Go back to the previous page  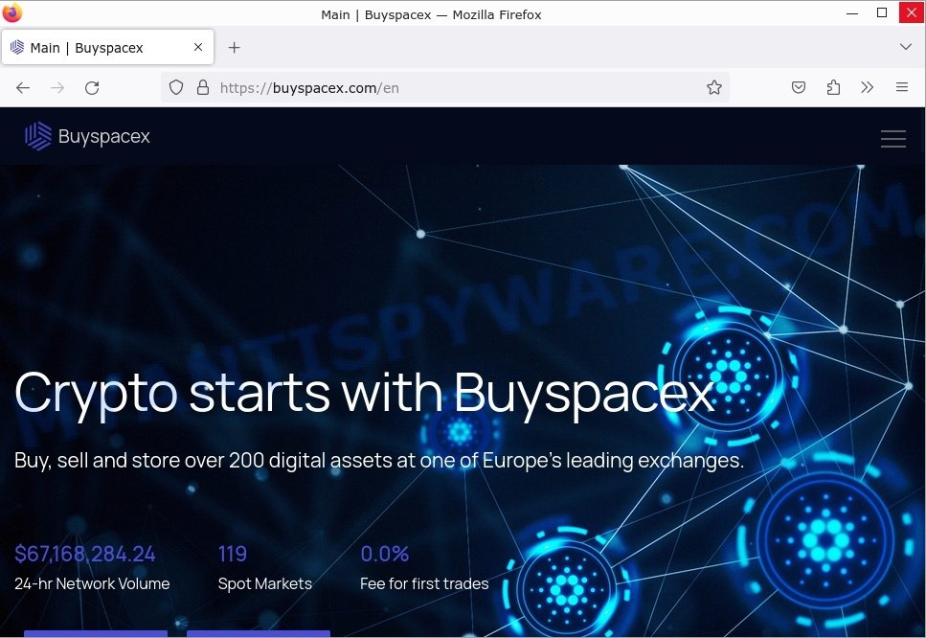click(23, 88)
